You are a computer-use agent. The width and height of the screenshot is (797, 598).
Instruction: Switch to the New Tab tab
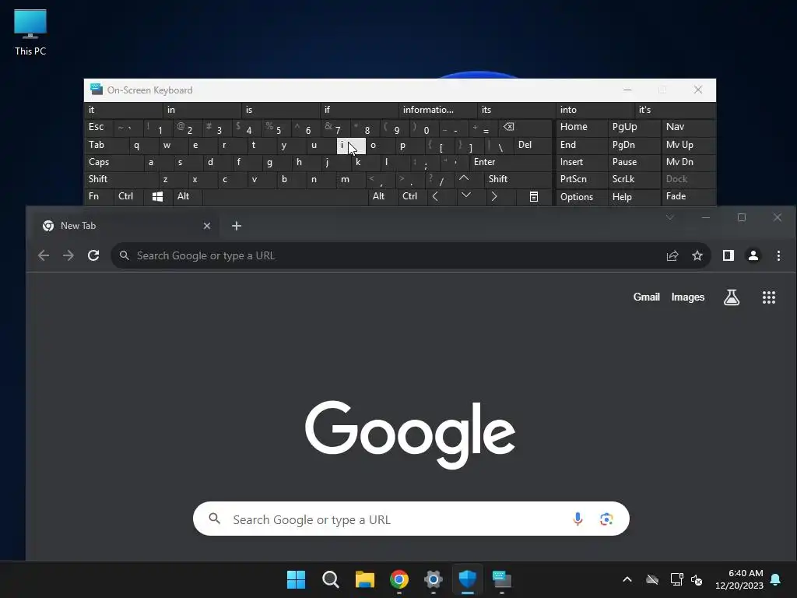pyautogui.click(x=126, y=226)
